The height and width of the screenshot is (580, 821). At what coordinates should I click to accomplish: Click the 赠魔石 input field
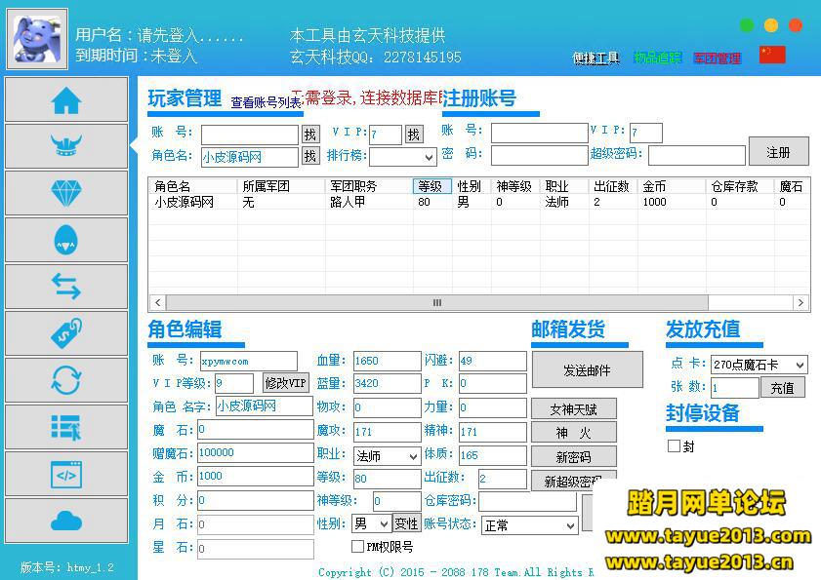(x=256, y=453)
